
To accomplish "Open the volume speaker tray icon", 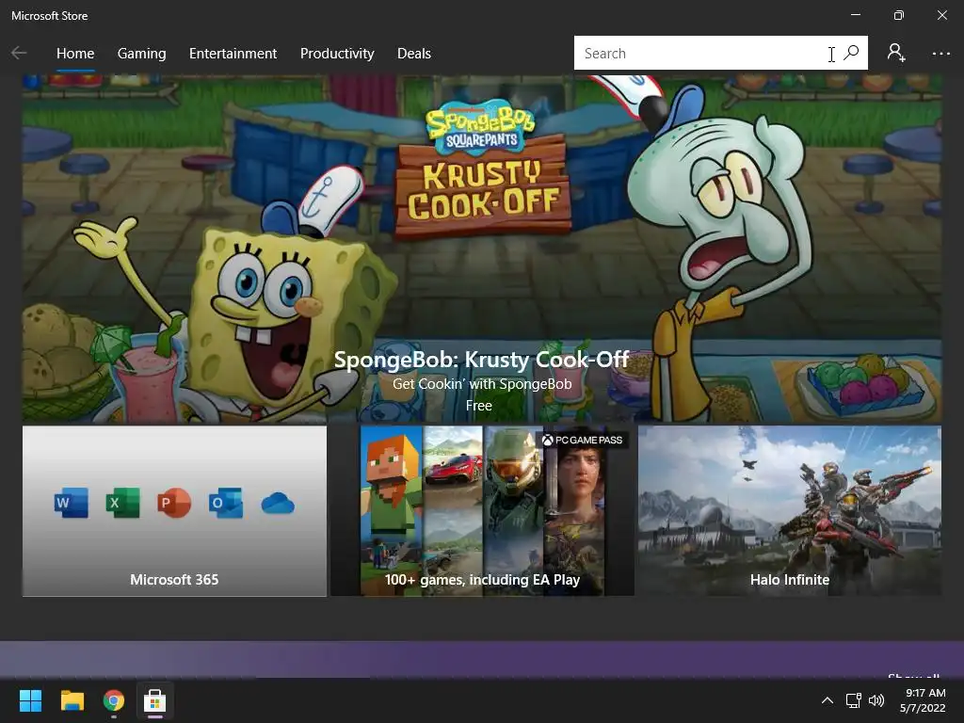I will pos(876,700).
